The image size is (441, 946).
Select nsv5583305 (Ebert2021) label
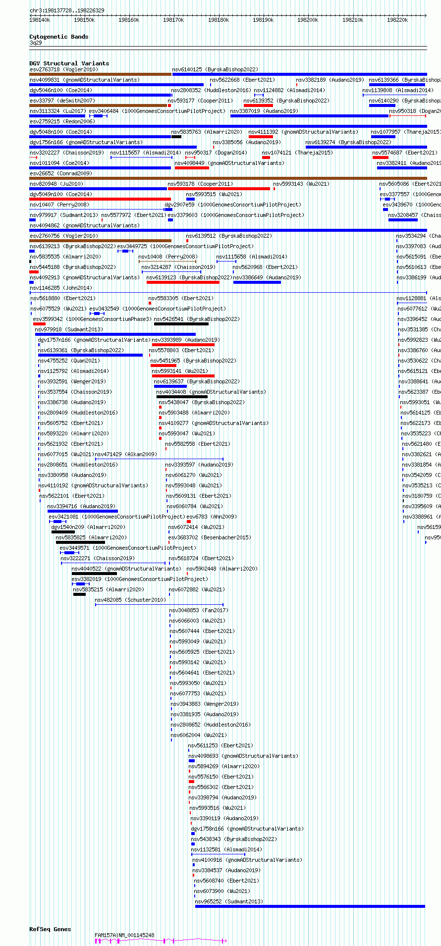[x=181, y=298]
